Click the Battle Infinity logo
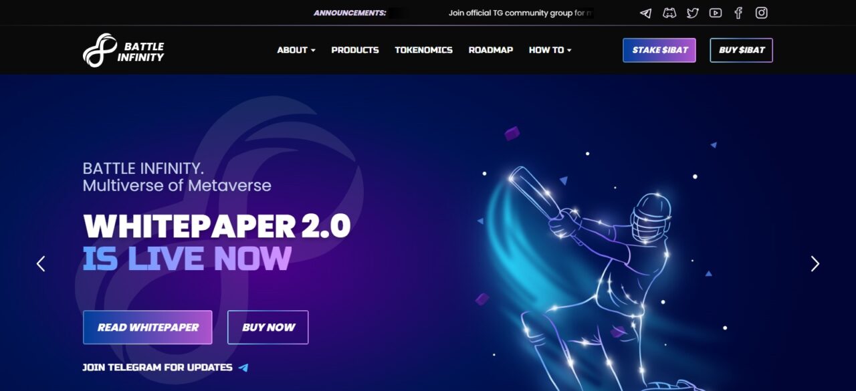This screenshot has width=856, height=391. tap(124, 50)
